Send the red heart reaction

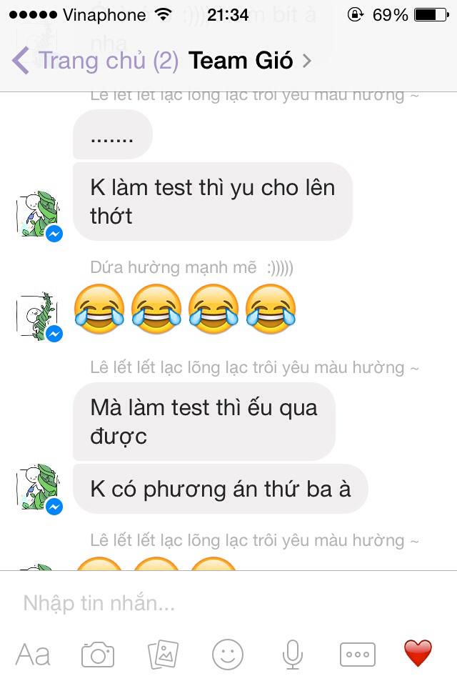[x=418, y=652]
